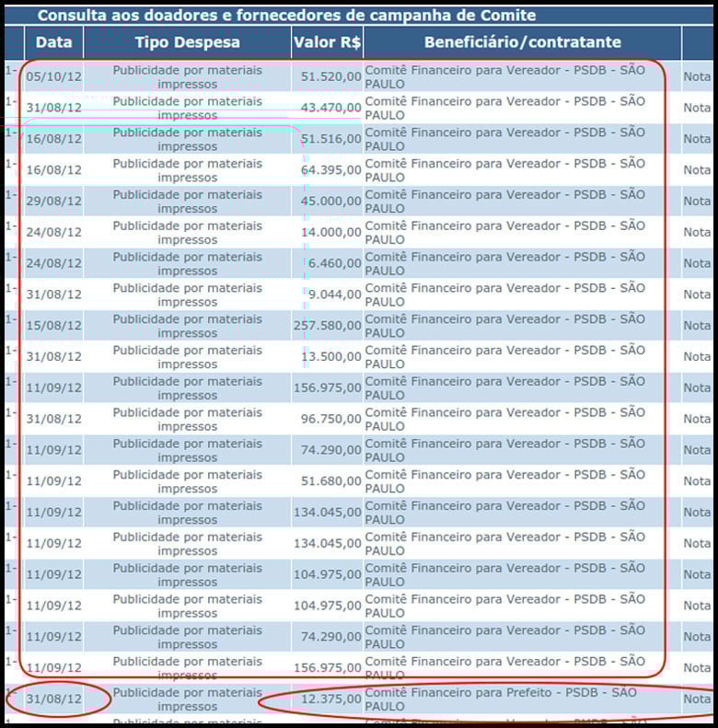This screenshot has width=718, height=728.
Task: Click the Nota cell in the 12.375,00 row
Action: [697, 699]
